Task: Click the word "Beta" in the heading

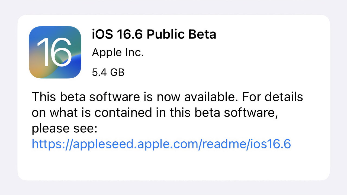Action: pyautogui.click(x=204, y=34)
